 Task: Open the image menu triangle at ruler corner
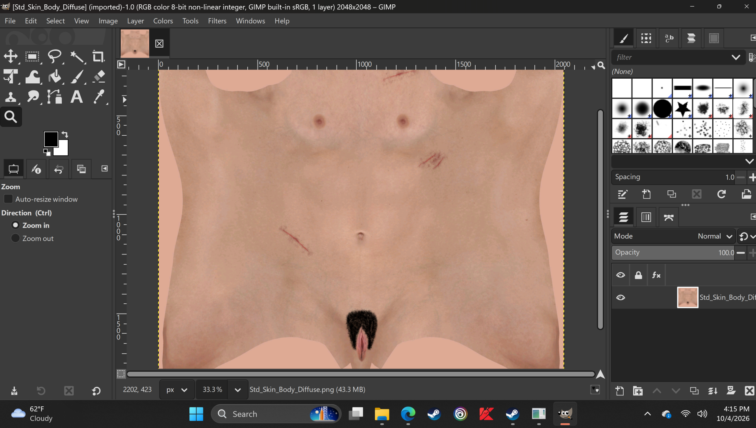click(121, 65)
